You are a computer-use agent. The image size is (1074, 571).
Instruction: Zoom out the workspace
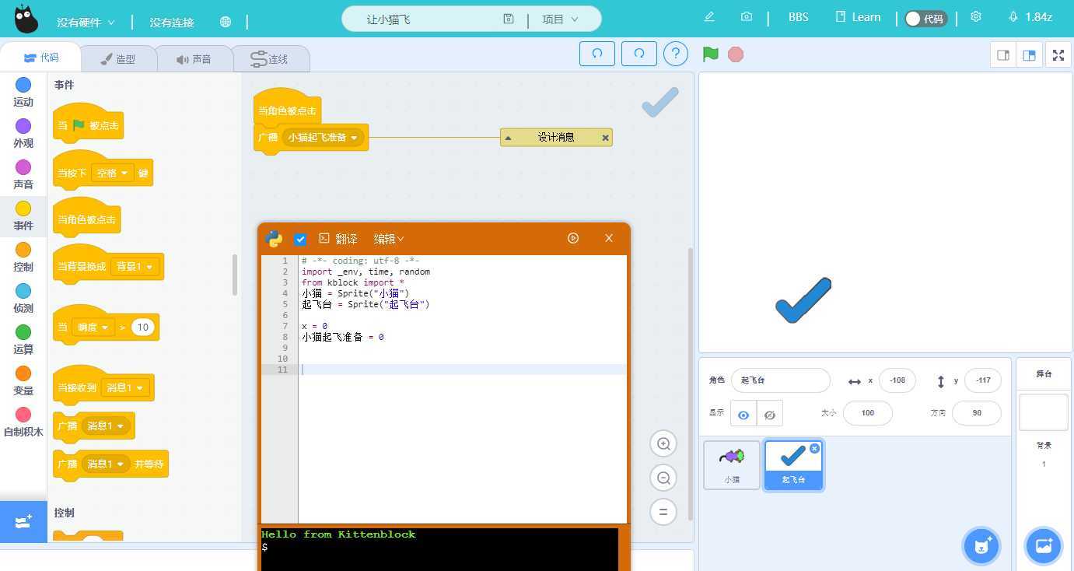click(663, 478)
